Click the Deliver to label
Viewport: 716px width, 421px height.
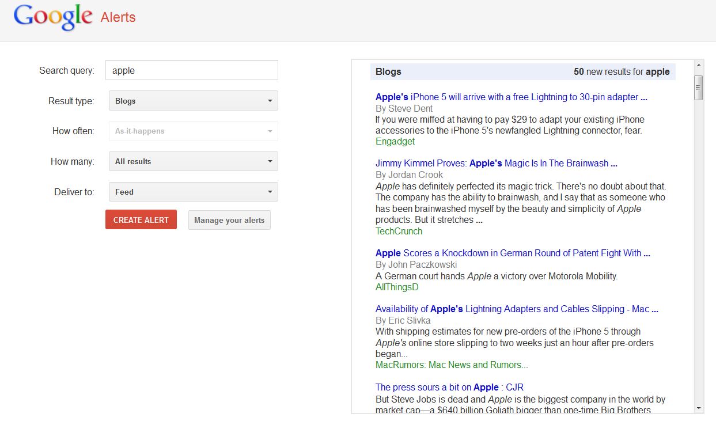point(74,192)
